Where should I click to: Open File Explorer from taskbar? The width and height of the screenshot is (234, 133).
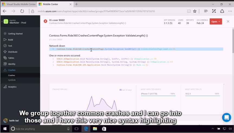(x=95, y=129)
